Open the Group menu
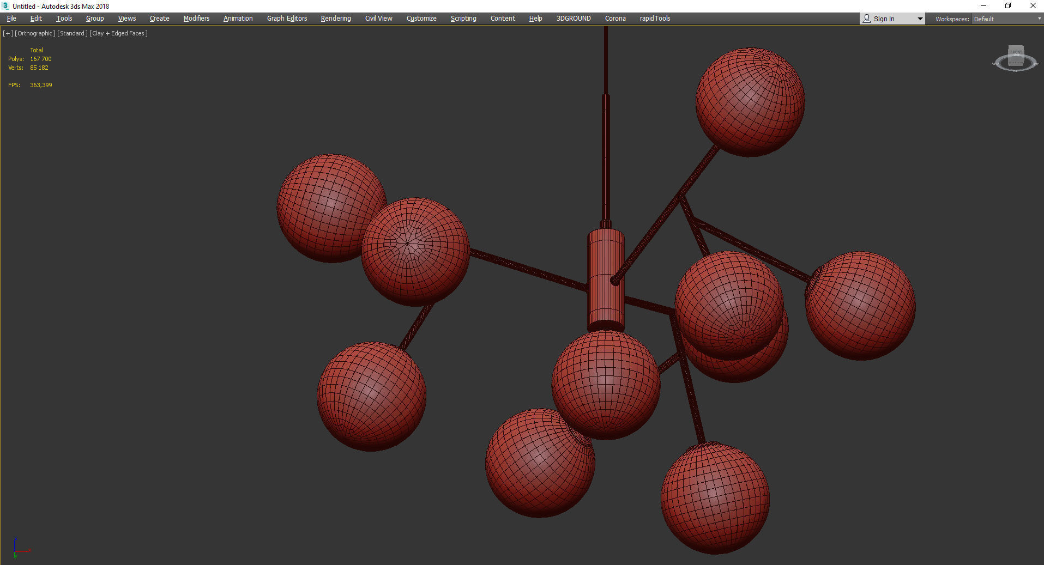The height and width of the screenshot is (565, 1044). (95, 19)
